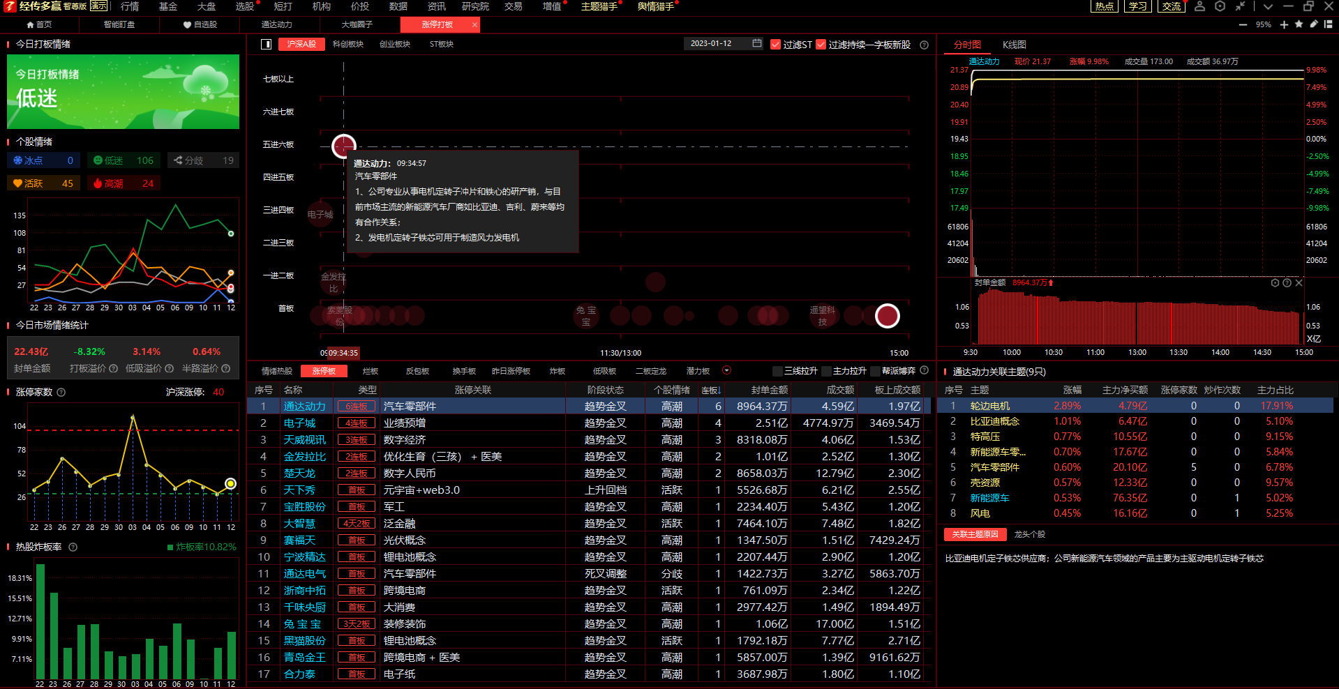
Task: Uncheck 过滤持续一字板新股 checkbox
Action: (821, 45)
